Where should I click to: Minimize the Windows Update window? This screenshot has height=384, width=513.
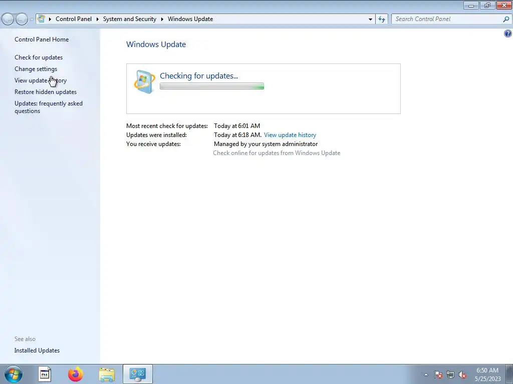pyautogui.click(x=471, y=5)
